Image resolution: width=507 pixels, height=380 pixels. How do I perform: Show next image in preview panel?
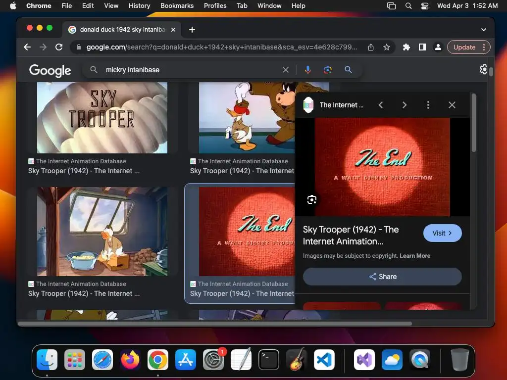[x=404, y=105]
